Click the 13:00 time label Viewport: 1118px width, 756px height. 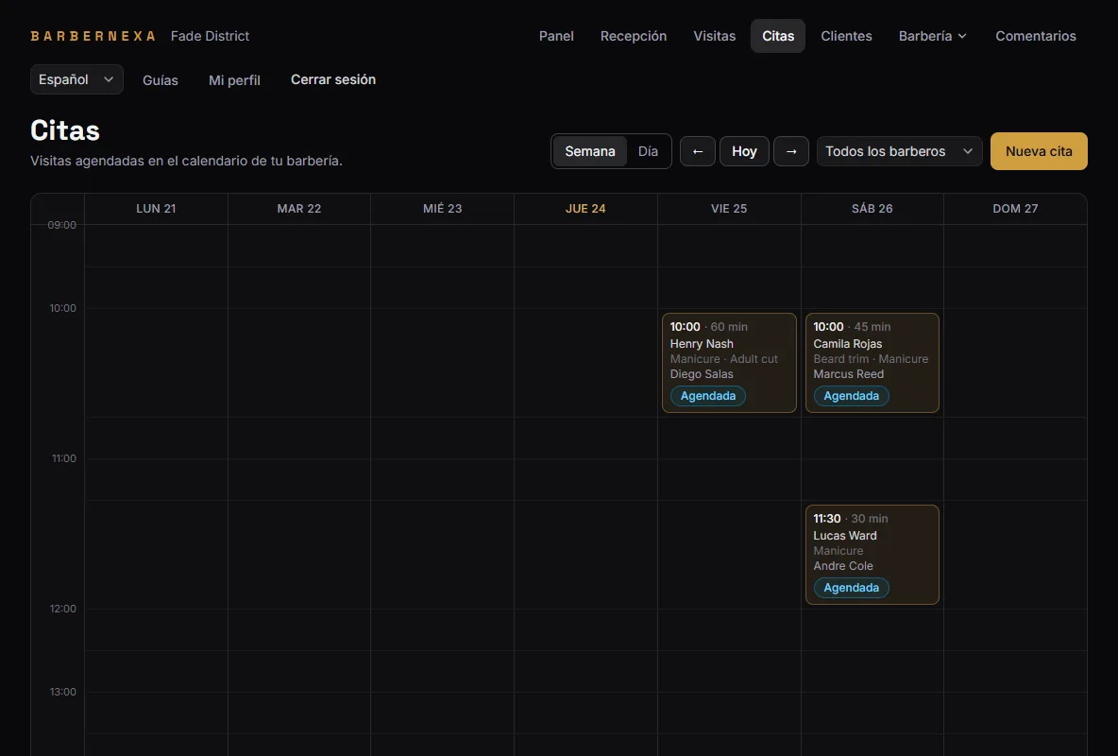62,692
